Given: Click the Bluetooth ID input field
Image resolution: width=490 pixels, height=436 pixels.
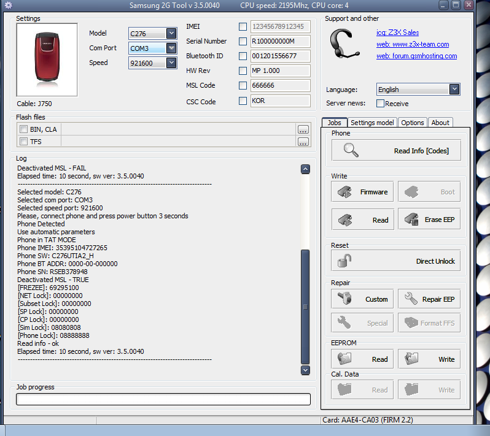Looking at the screenshot, I should click(x=281, y=56).
